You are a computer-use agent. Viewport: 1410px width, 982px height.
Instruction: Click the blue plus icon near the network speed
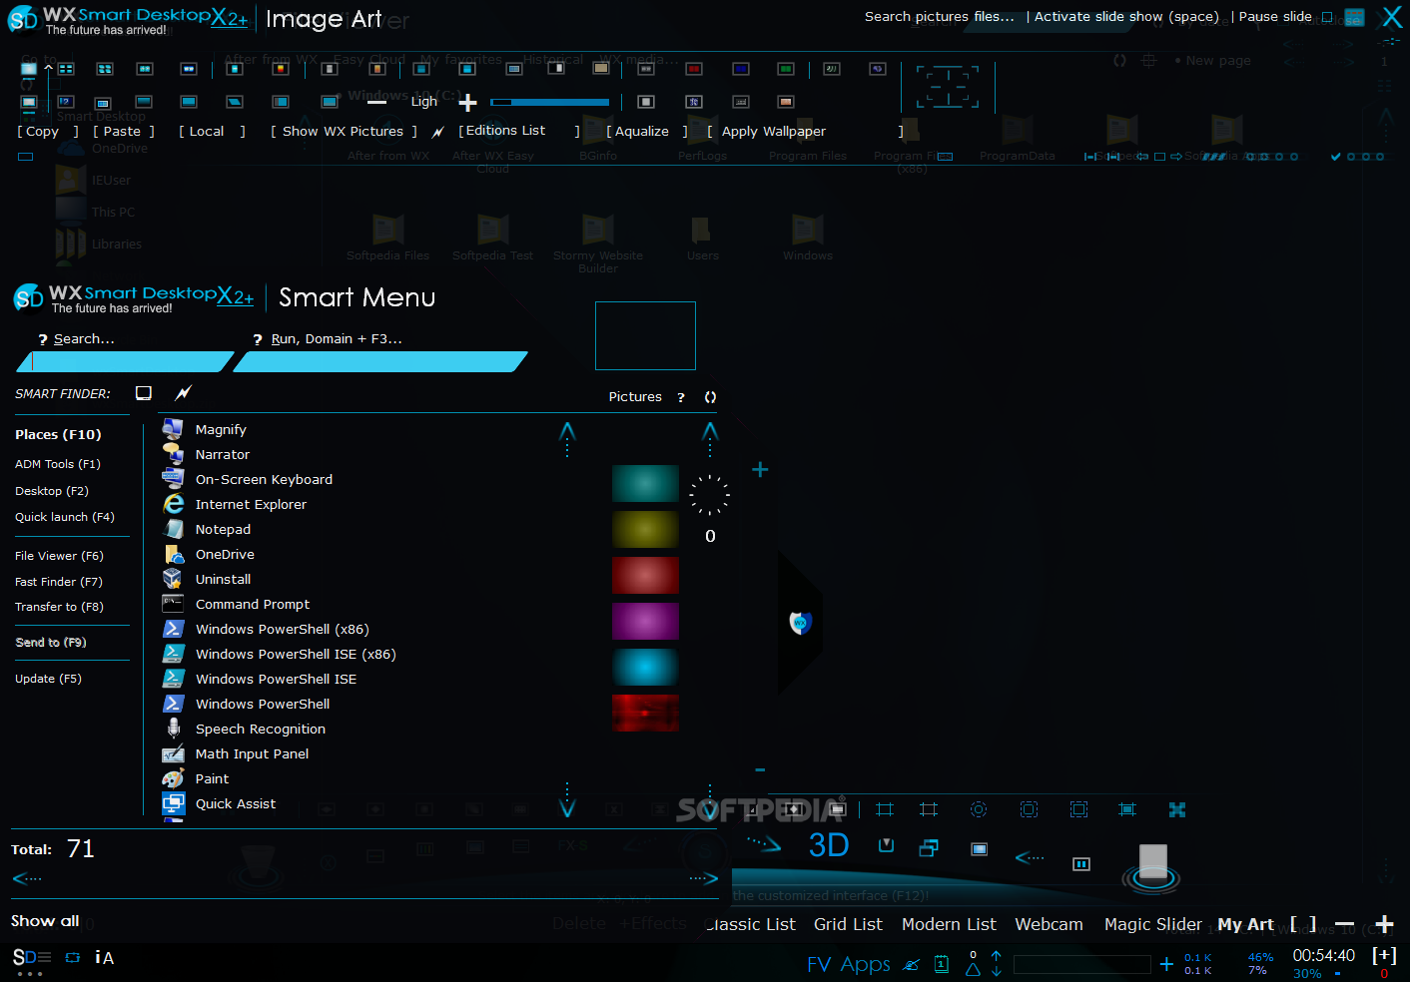[x=1166, y=964]
